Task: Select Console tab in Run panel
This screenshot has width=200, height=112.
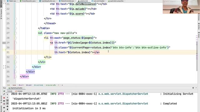Action: pos(10,91)
